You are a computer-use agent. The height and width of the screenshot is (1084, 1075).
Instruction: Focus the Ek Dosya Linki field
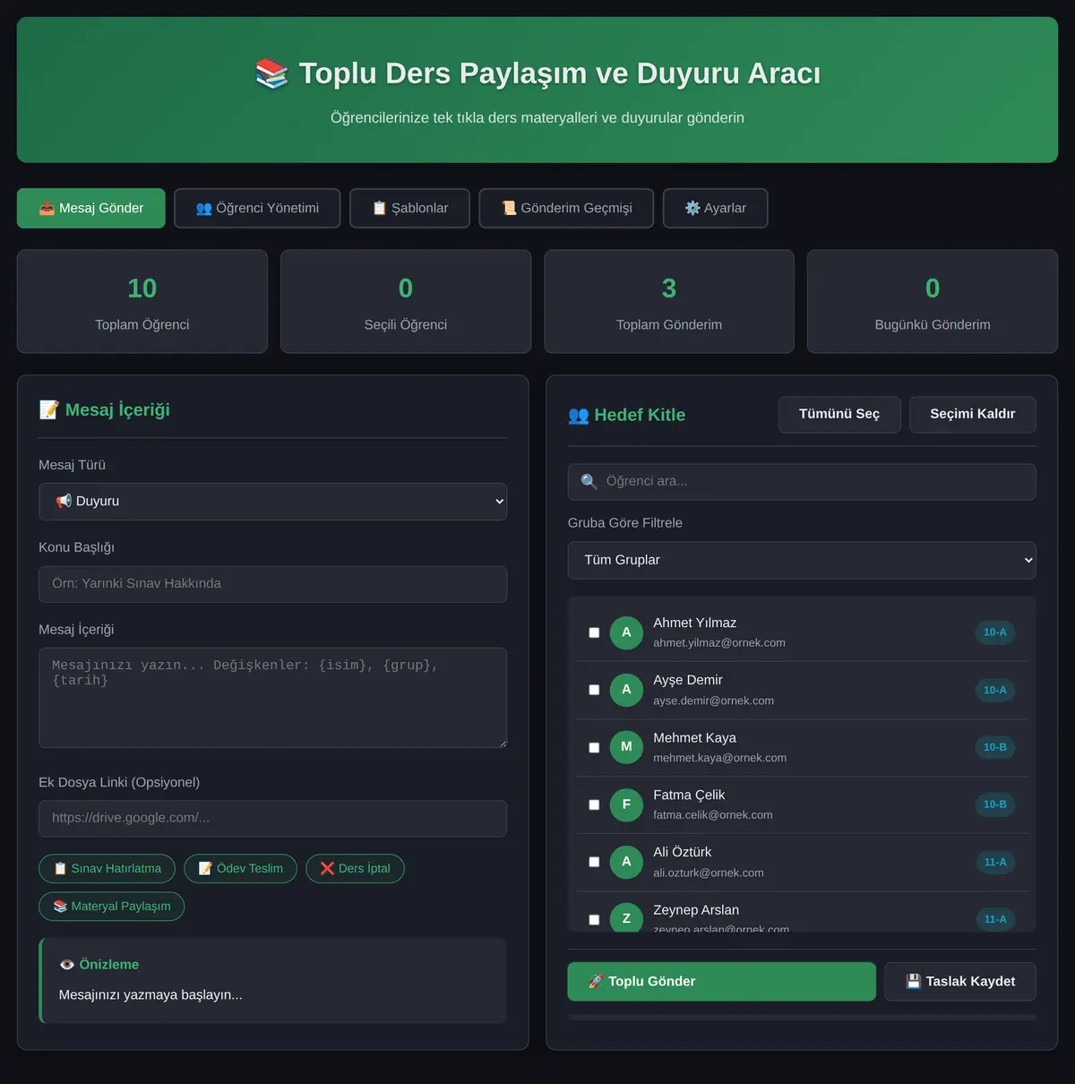pos(272,819)
